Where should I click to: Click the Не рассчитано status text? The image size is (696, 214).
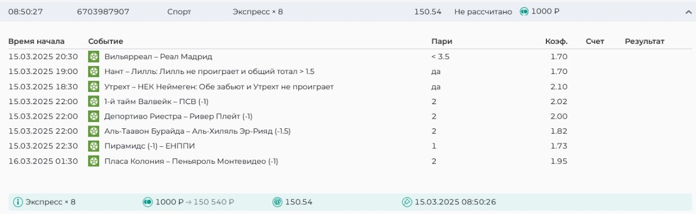click(483, 12)
